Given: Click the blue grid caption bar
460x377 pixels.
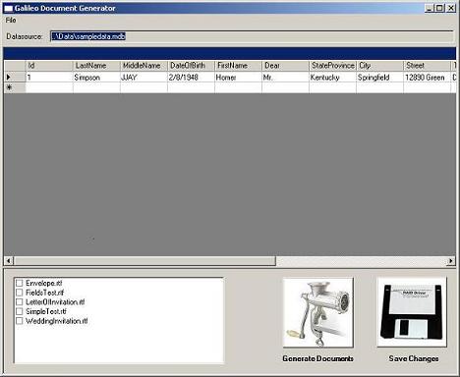Looking at the screenshot, I should [x=229, y=53].
